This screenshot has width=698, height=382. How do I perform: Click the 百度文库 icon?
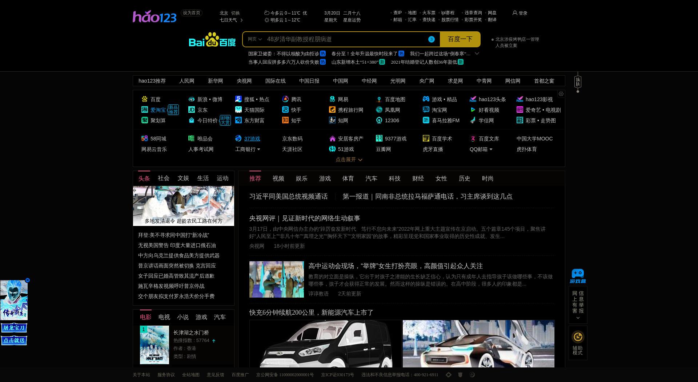pos(473,138)
